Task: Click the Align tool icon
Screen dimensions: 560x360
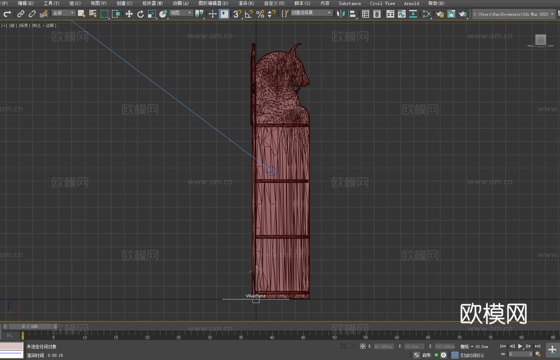Action: tap(352, 14)
